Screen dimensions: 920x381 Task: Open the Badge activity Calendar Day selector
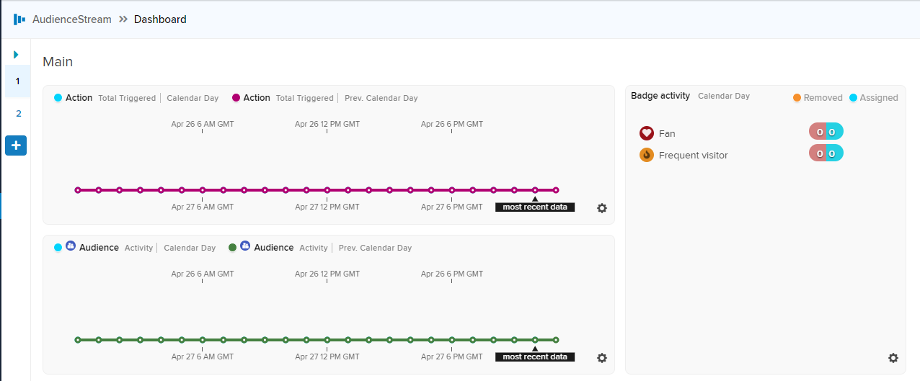[x=724, y=96]
